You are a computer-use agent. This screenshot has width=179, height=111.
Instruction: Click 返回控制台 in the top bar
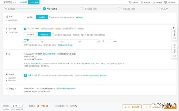coord(170,3)
